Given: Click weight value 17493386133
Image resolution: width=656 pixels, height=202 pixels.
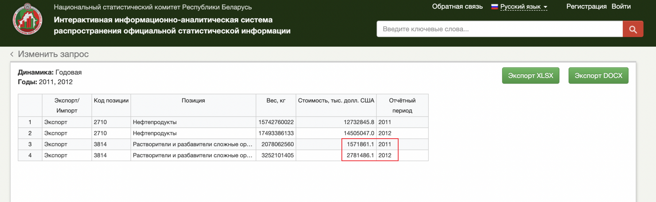Looking at the screenshot, I should (276, 133).
